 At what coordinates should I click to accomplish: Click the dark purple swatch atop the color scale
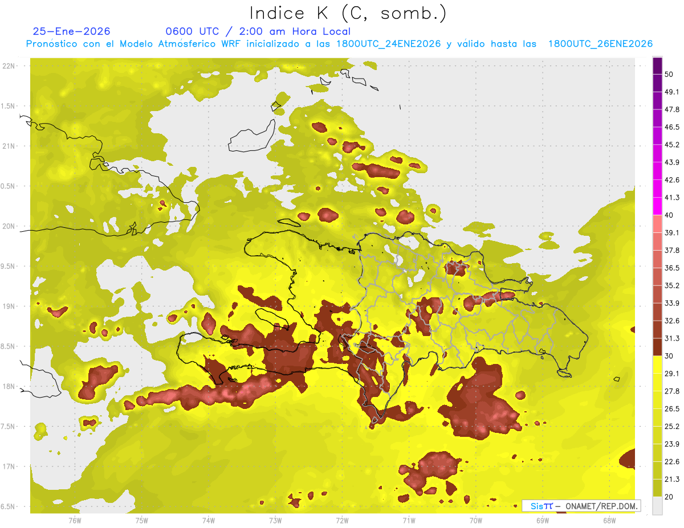[x=657, y=67]
